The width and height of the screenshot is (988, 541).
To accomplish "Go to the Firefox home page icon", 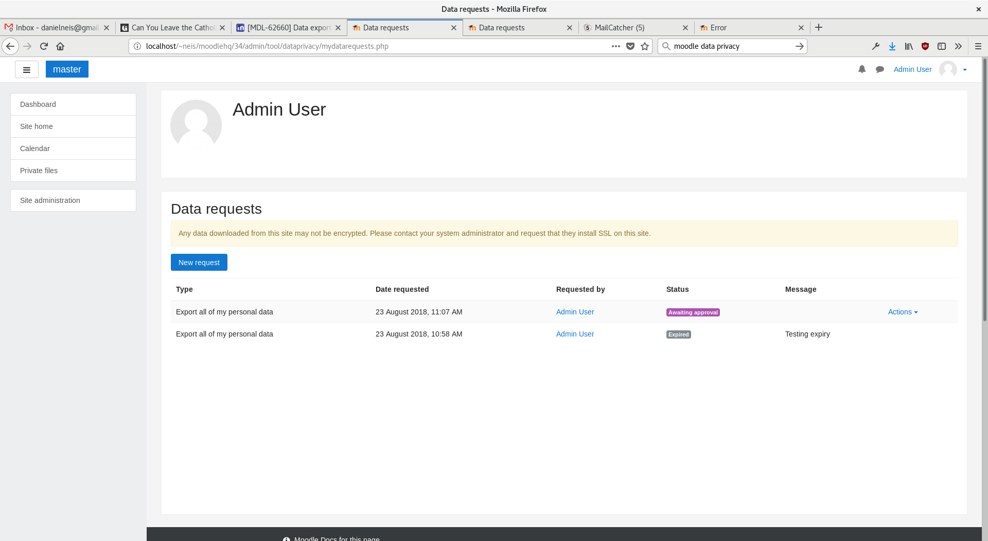I will tap(60, 46).
